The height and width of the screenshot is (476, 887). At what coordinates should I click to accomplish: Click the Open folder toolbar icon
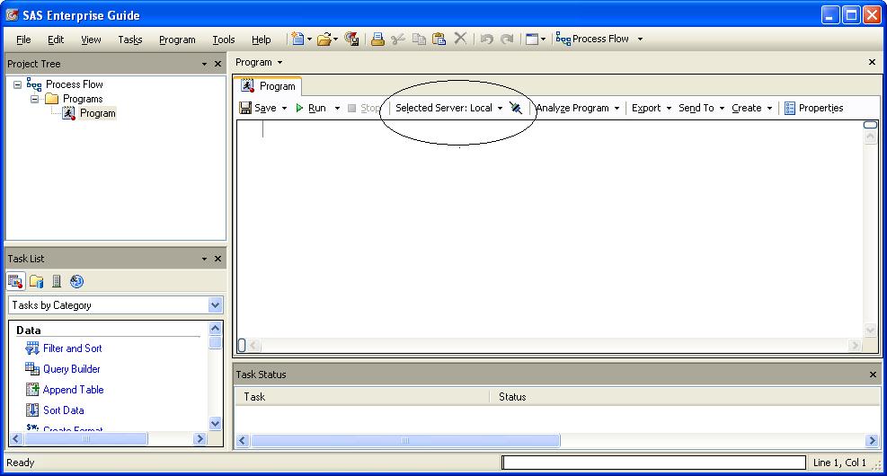coord(324,39)
